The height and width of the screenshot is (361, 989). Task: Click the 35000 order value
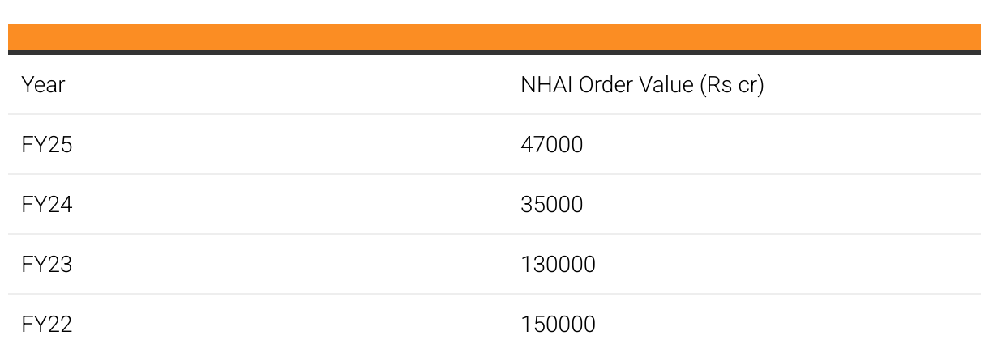click(x=551, y=205)
